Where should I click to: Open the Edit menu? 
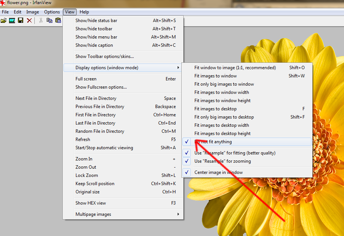pos(18,12)
